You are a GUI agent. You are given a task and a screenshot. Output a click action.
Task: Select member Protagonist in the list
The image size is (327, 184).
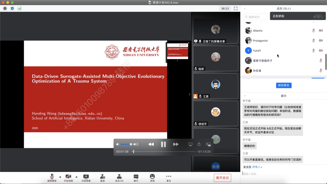(x=284, y=41)
